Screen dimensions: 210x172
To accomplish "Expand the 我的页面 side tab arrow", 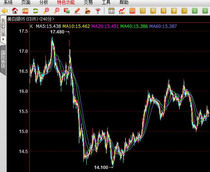I will (3, 39).
